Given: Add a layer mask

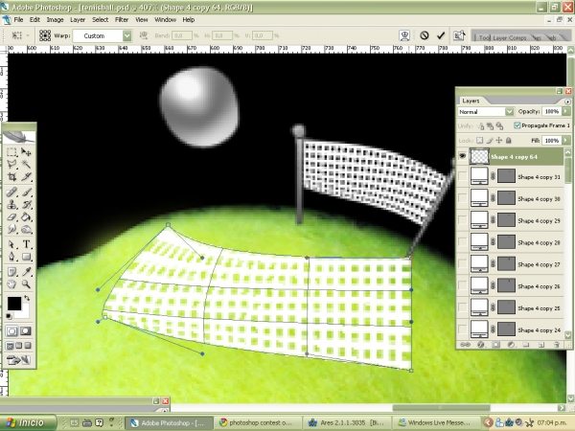Looking at the screenshot, I should pos(495,345).
